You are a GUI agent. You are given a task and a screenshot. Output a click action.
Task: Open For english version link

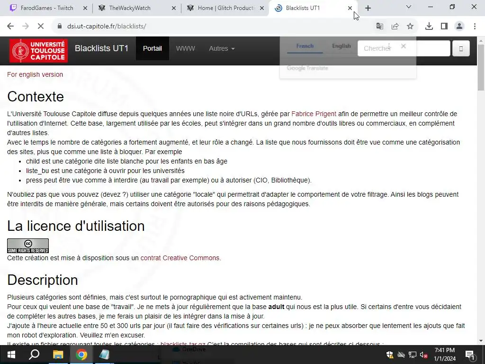pyautogui.click(x=35, y=74)
